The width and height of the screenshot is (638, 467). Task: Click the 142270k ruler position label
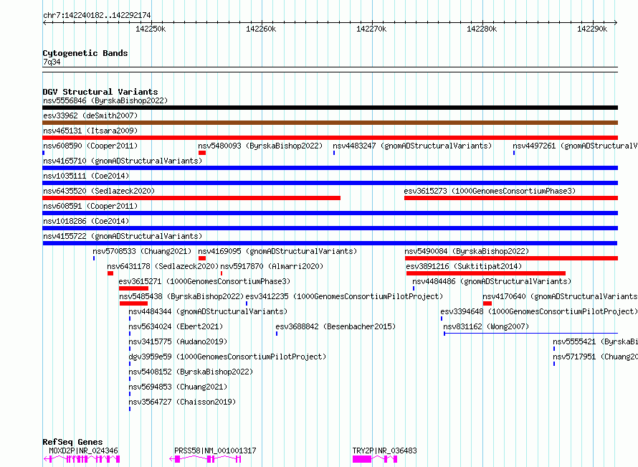pos(371,29)
